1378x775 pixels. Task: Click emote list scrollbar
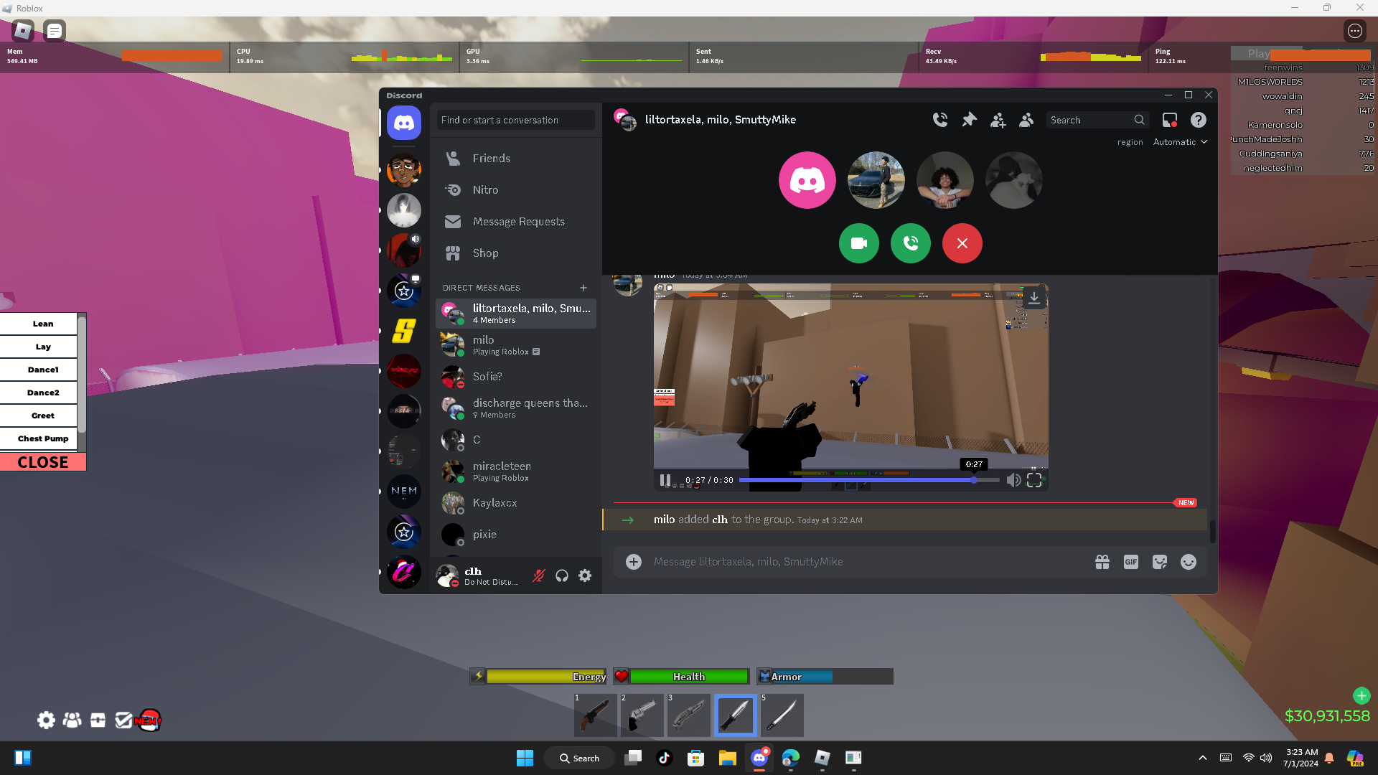point(82,373)
